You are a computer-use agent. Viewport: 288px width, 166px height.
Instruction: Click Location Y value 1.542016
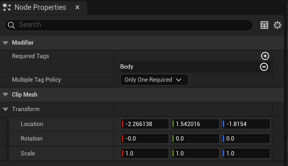(195, 124)
